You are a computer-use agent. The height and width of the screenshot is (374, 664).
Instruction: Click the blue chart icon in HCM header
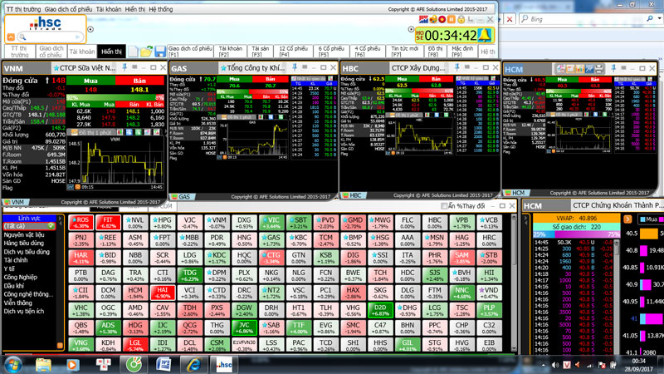tap(589, 69)
